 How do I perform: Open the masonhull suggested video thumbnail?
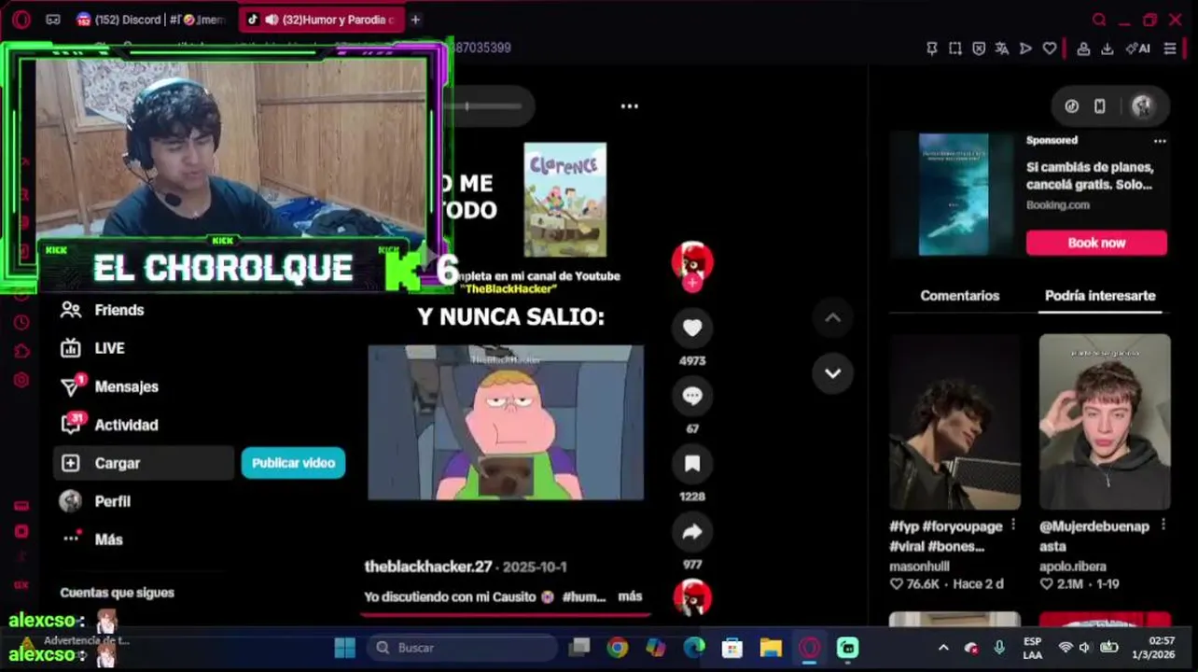954,422
